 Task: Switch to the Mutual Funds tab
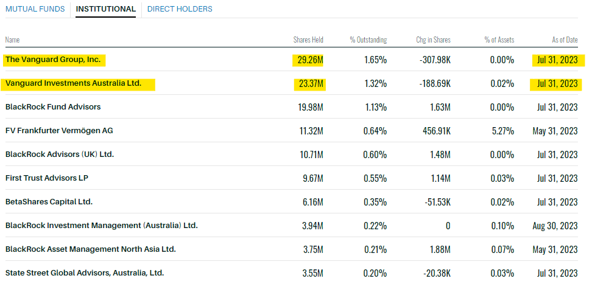point(35,9)
